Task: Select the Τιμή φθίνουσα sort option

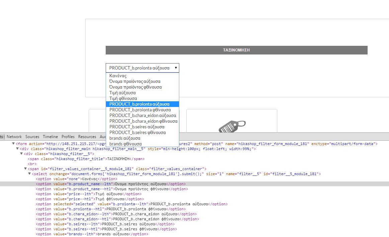Action: click(123, 99)
